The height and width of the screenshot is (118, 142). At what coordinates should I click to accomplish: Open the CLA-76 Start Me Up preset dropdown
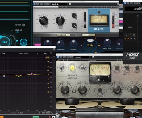coord(59,4)
